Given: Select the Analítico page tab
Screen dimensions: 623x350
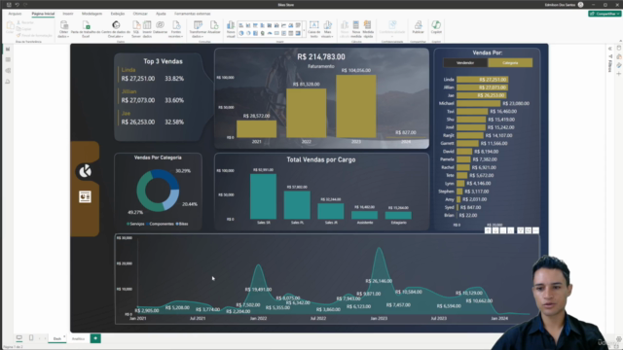Looking at the screenshot, I should (78, 338).
